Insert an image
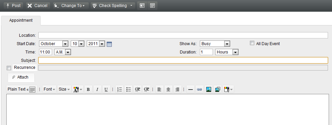Image resolution: width=332 pixels, height=125 pixels. pos(209,90)
